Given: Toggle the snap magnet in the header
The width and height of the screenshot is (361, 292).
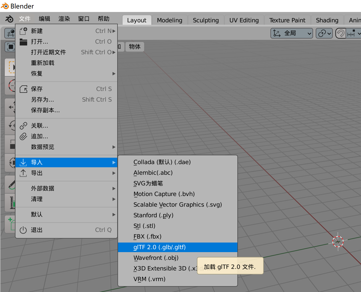Looking at the screenshot, I should click(x=340, y=33).
